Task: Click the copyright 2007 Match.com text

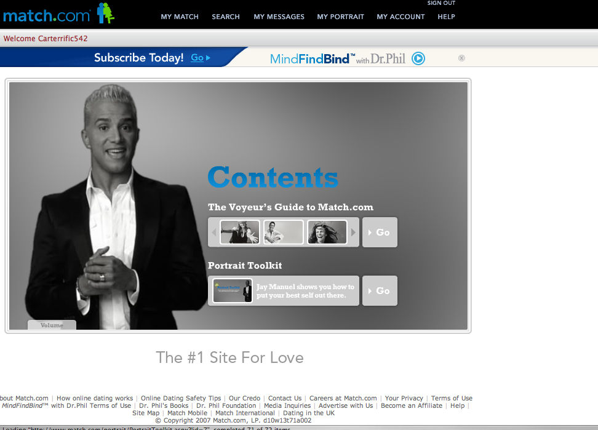Action: (233, 421)
